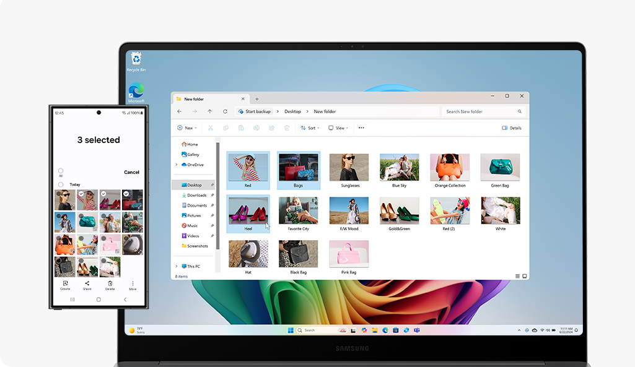Click the chevron after Desktop in address bar
Image resolution: width=635 pixels, height=367 pixels.
point(307,111)
